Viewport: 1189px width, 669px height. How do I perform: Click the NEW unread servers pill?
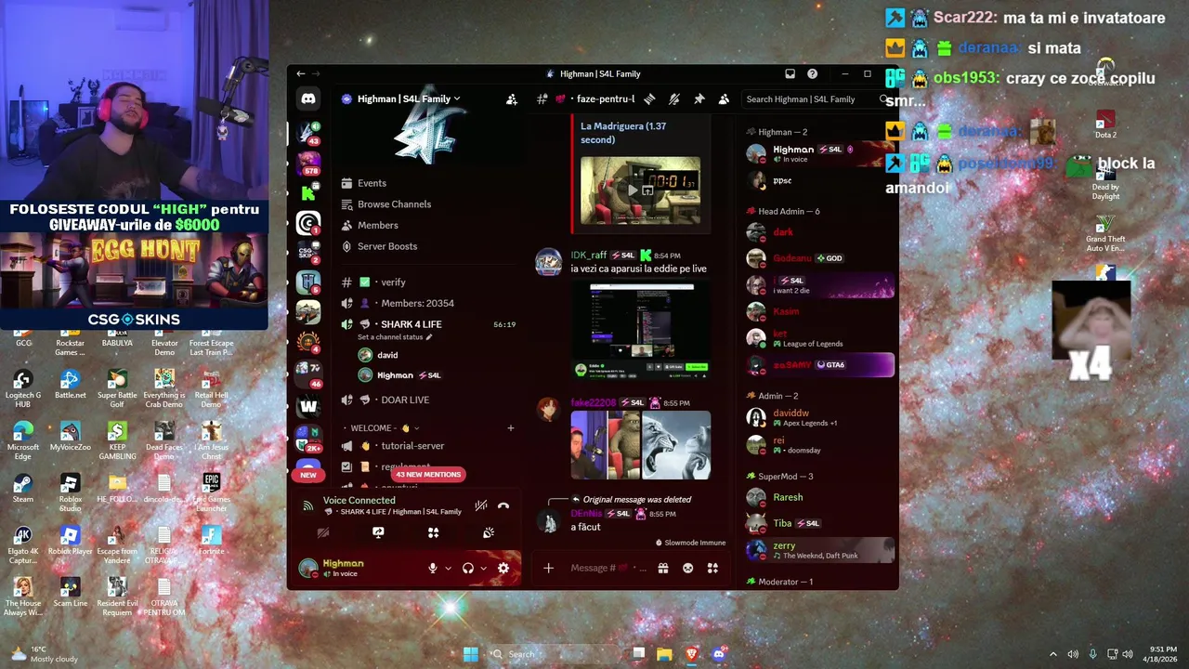(308, 475)
